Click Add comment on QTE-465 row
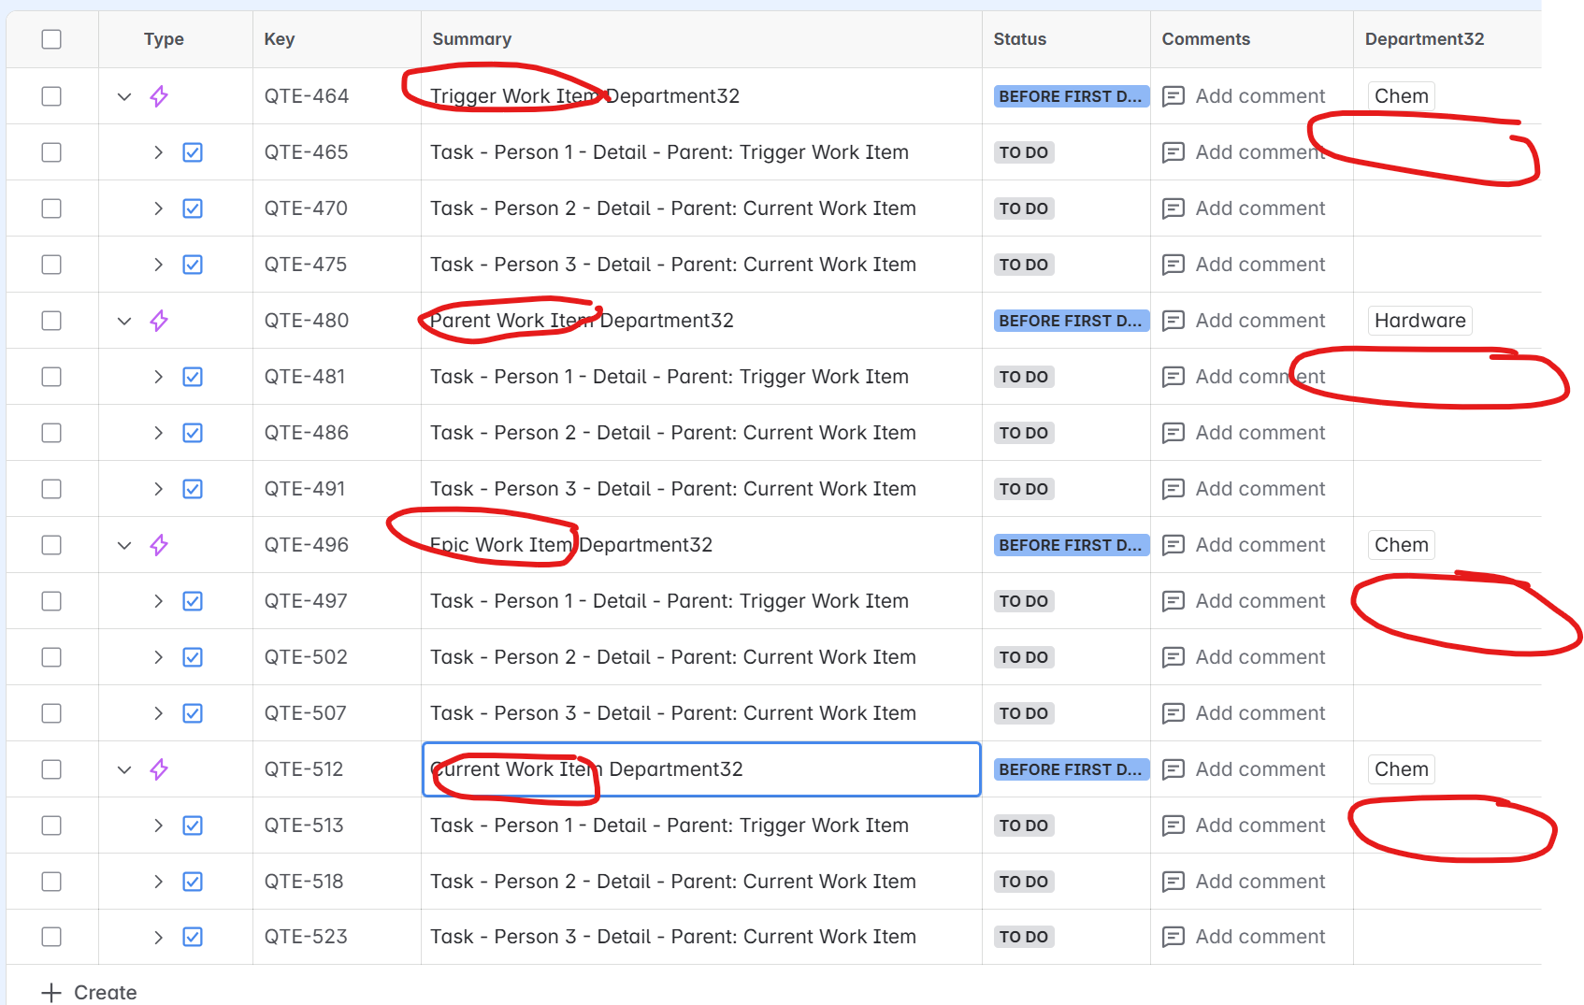The height and width of the screenshot is (1005, 1584). (x=1260, y=151)
